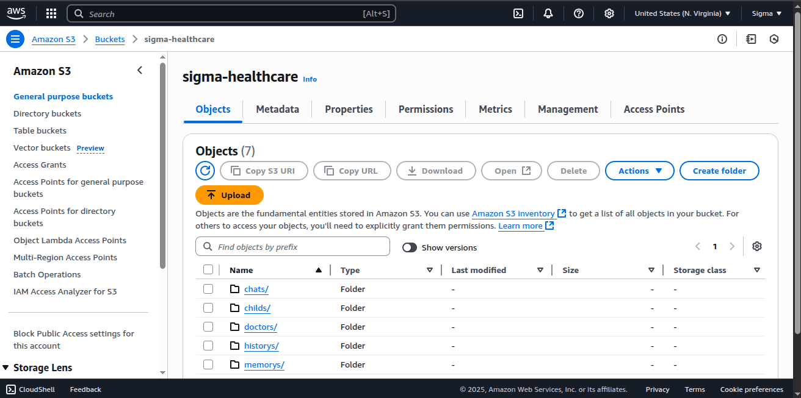Viewport: 801px width, 398px height.
Task: Click the find objects by prefix field
Action: pyautogui.click(x=292, y=246)
